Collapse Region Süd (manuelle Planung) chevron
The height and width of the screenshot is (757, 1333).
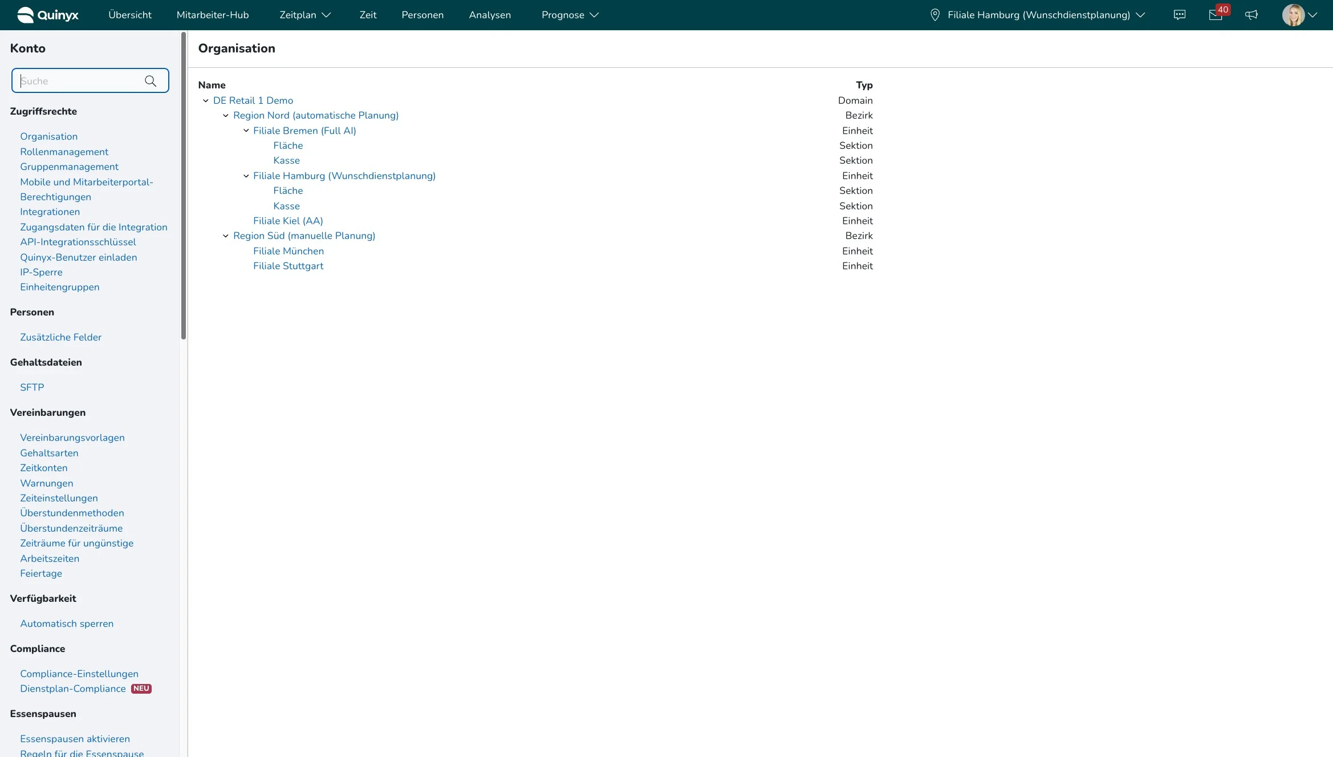click(226, 236)
